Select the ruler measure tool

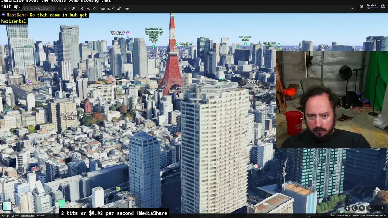(103, 9)
